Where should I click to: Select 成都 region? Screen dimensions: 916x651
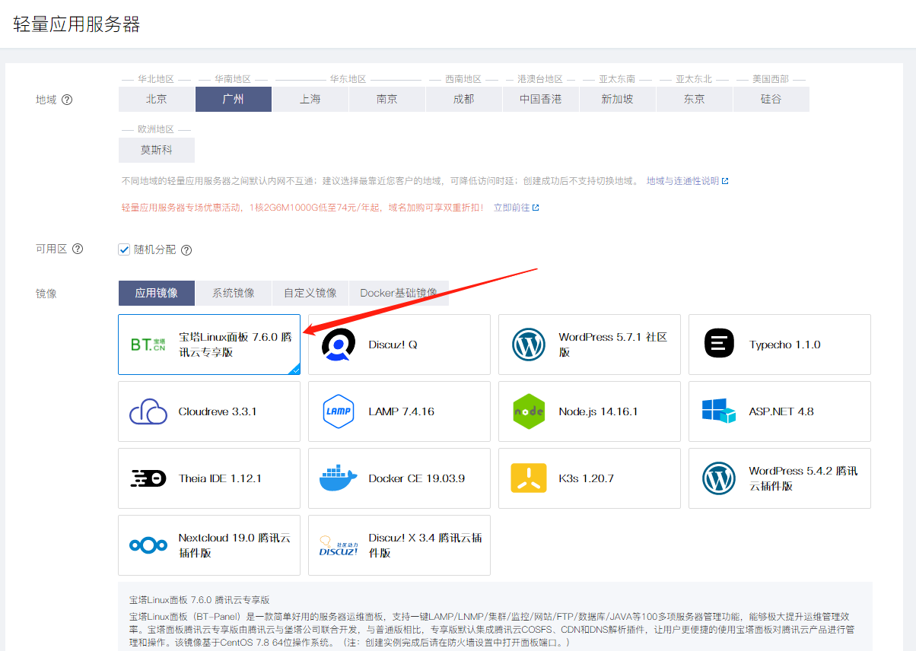pyautogui.click(x=464, y=99)
